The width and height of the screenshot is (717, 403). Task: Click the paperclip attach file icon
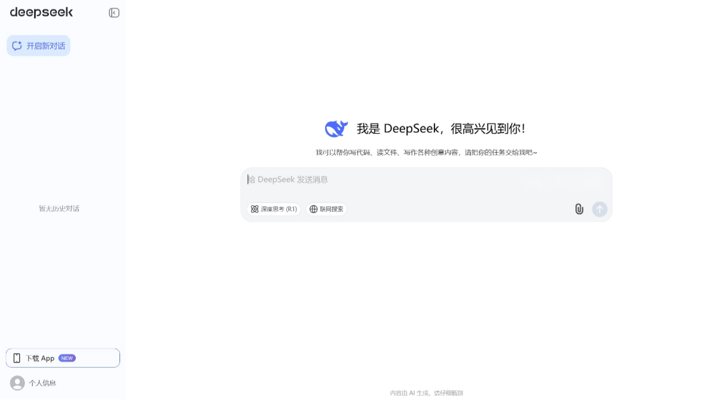point(579,209)
